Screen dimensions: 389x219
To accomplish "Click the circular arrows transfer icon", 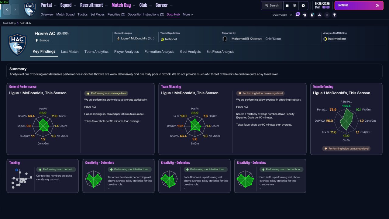I will [x=327, y=15].
